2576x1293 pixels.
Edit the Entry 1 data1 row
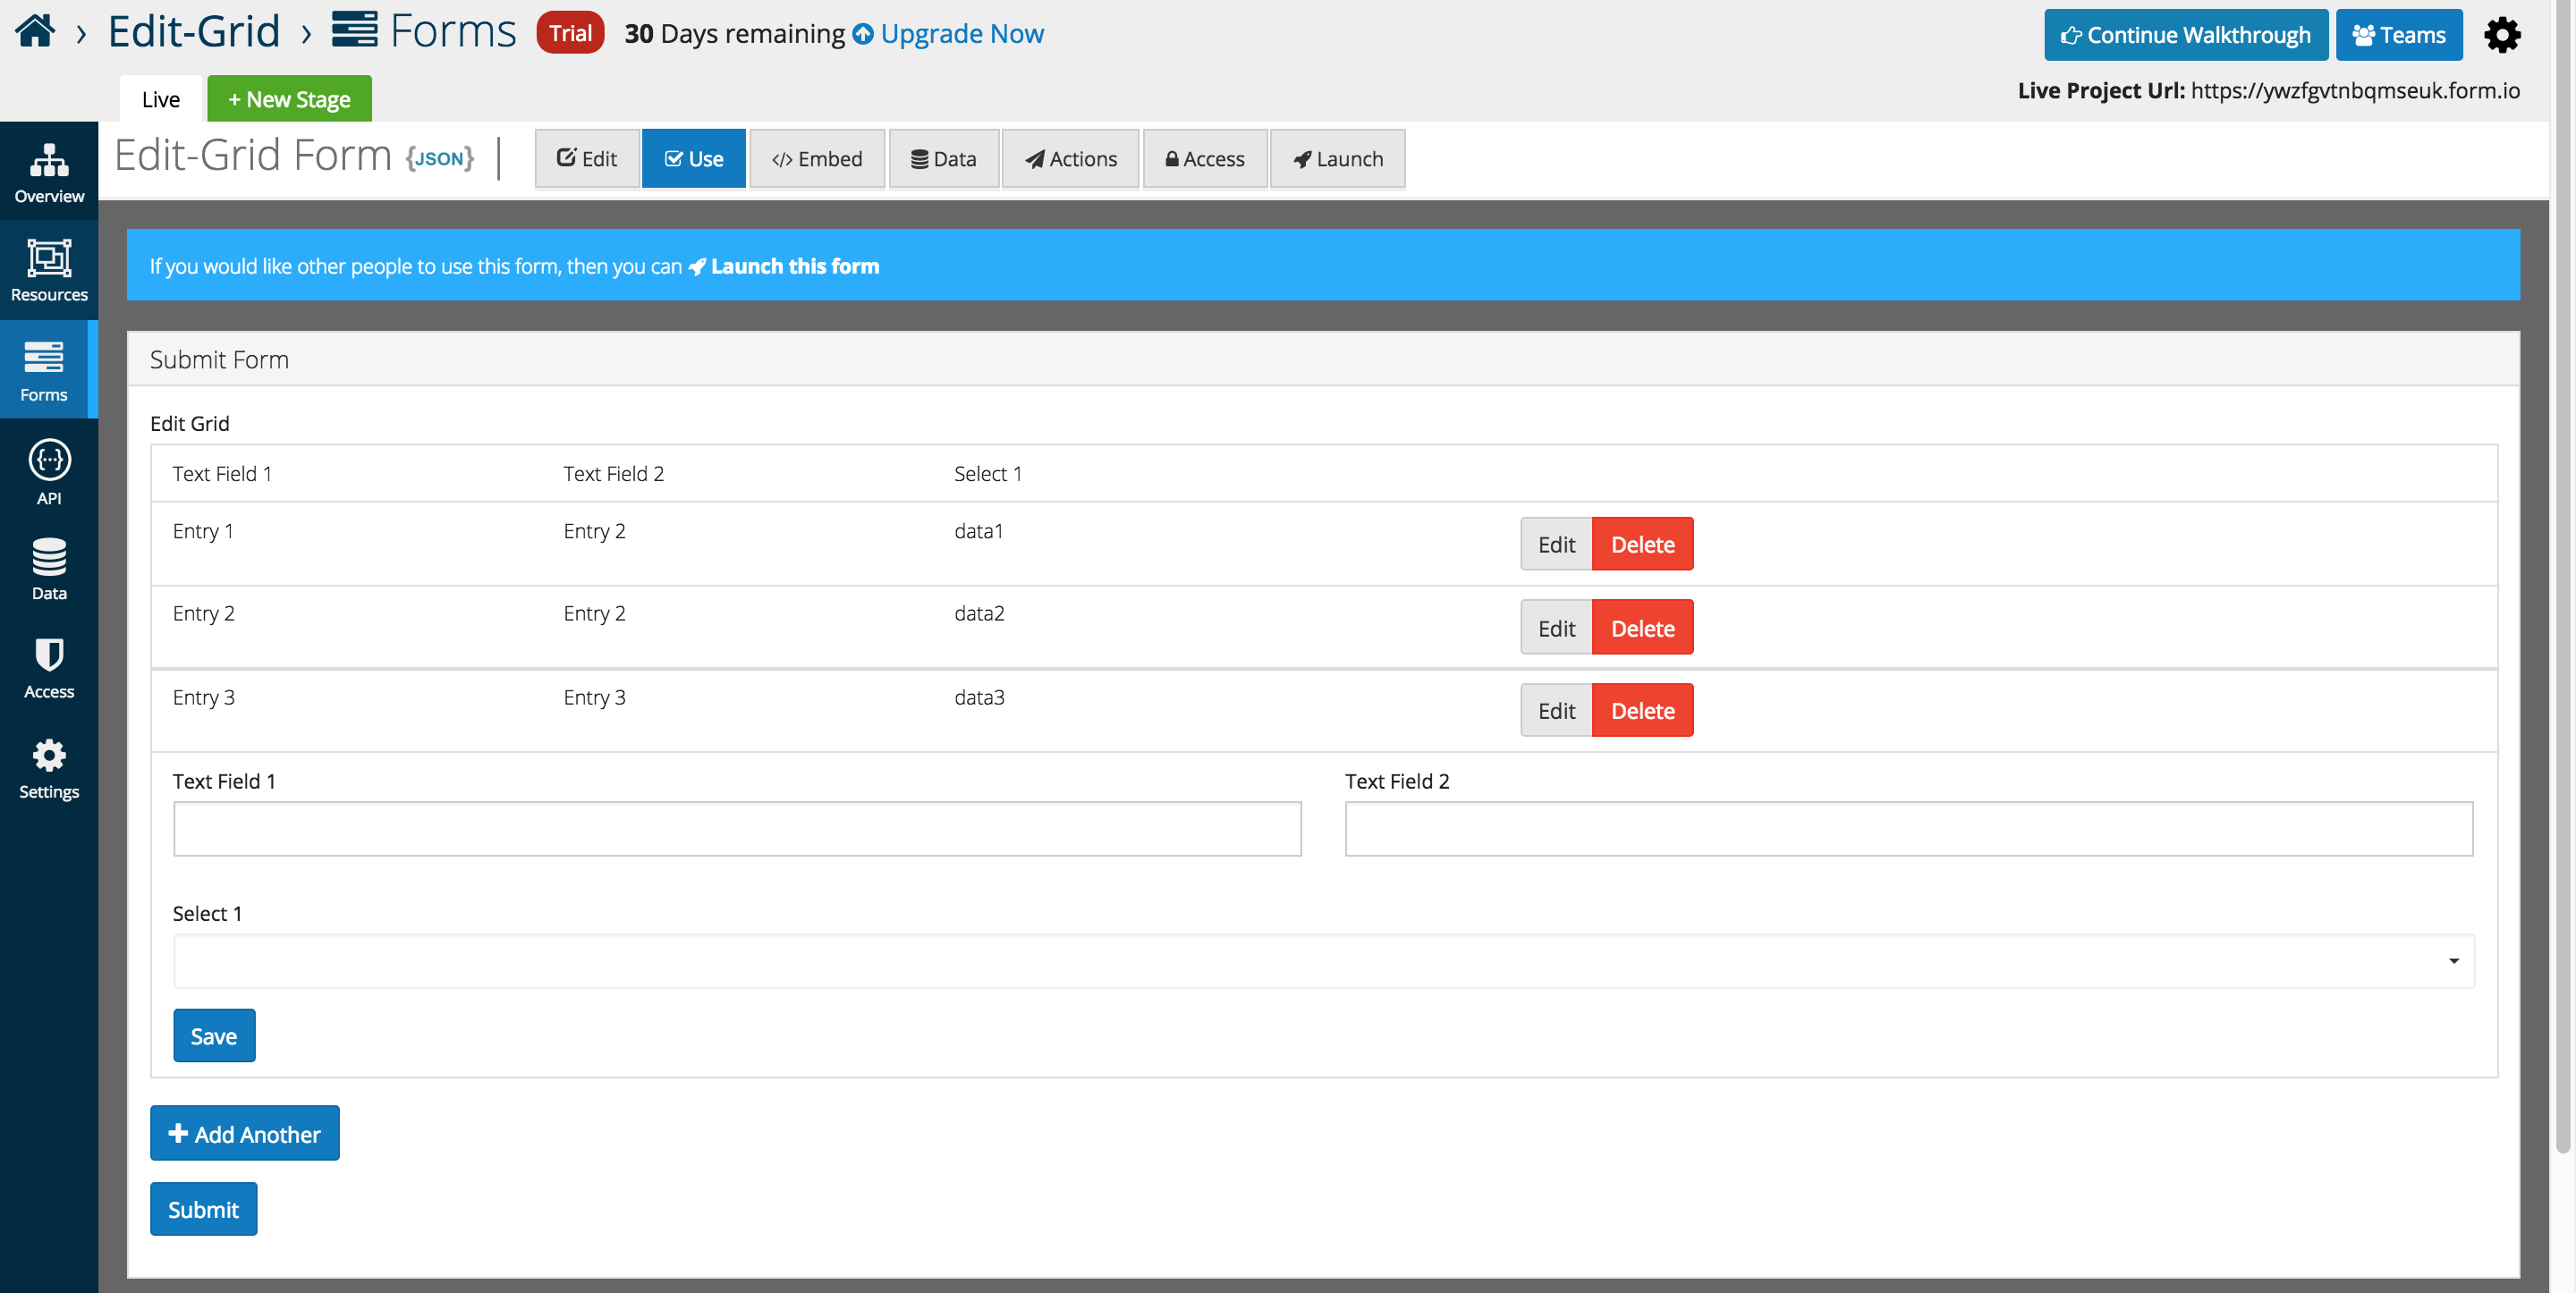coord(1556,544)
